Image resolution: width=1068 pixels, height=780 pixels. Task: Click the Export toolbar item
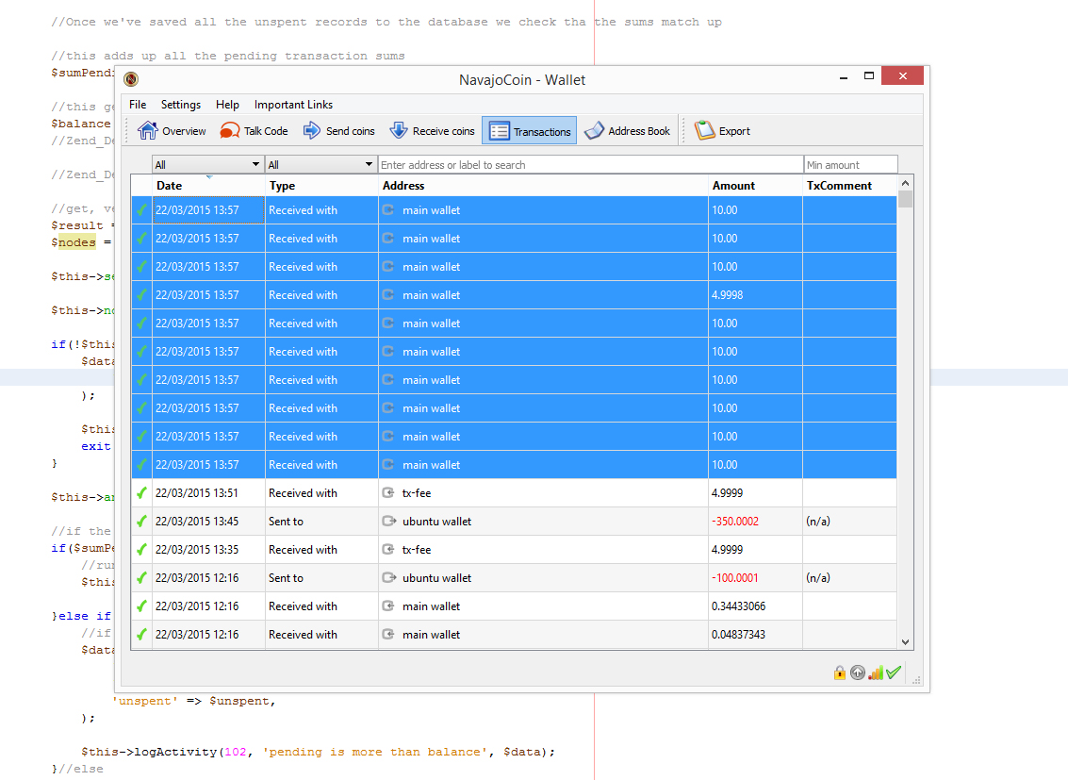pyautogui.click(x=722, y=131)
